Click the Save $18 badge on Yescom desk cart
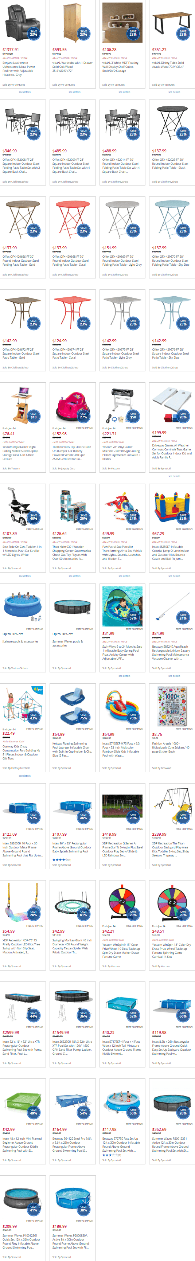Viewport: 195px width, 1261px height. [33, 415]
